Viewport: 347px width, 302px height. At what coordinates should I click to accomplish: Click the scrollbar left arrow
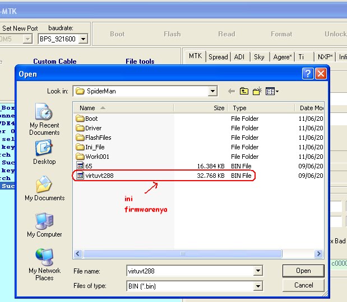coord(78,253)
